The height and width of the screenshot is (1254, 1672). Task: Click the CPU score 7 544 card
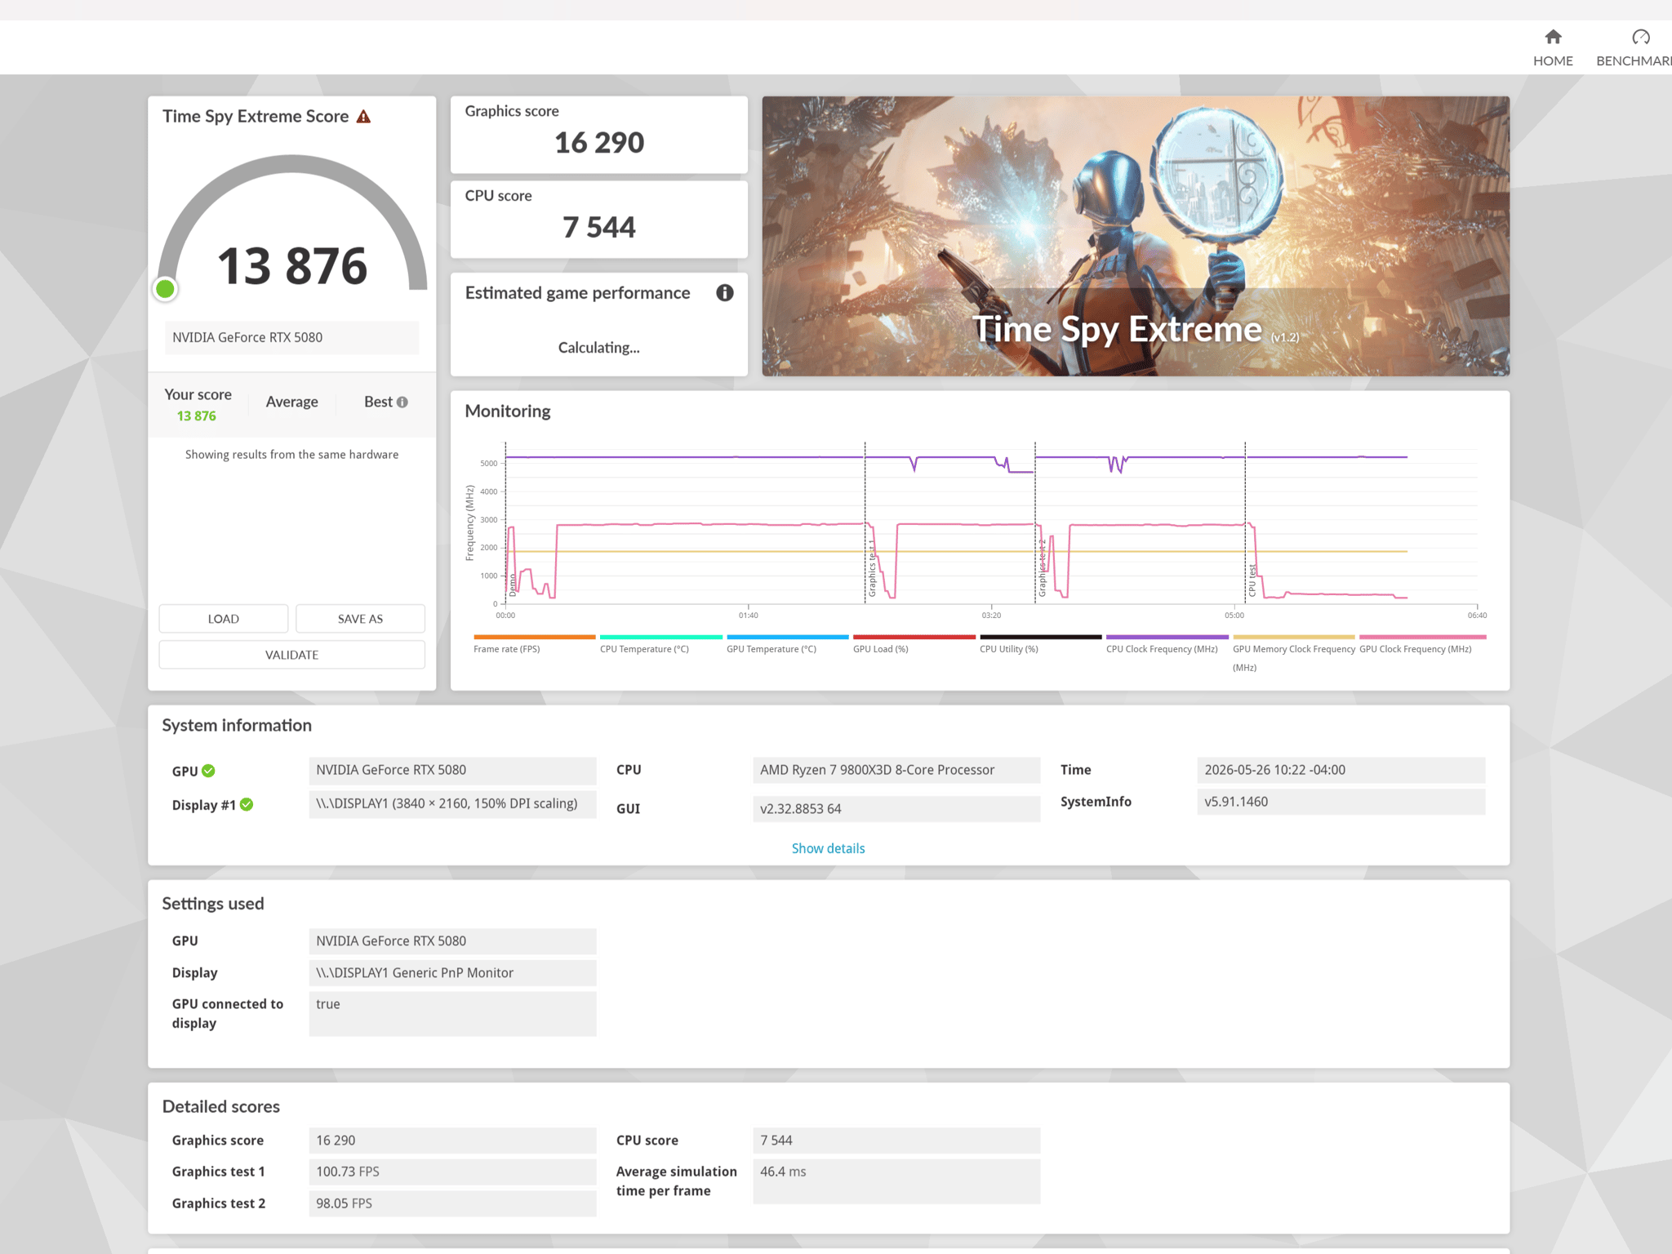599,220
